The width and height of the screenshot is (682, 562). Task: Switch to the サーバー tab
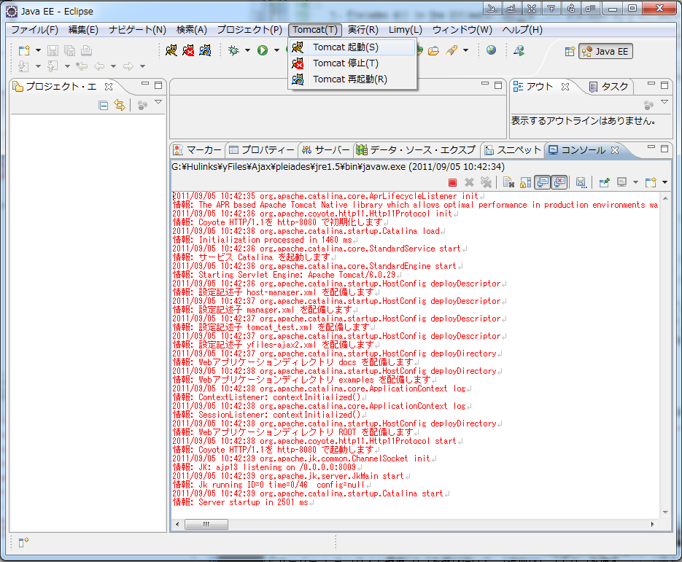coord(326,150)
